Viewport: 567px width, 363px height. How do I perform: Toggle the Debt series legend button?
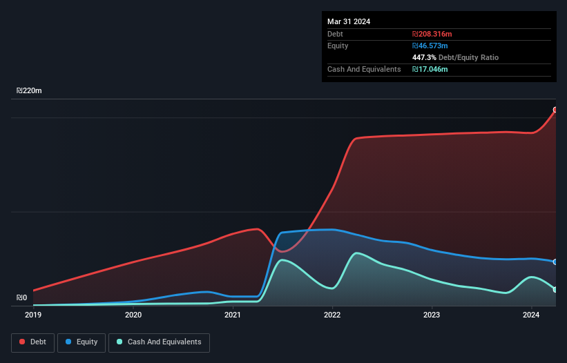click(32, 342)
